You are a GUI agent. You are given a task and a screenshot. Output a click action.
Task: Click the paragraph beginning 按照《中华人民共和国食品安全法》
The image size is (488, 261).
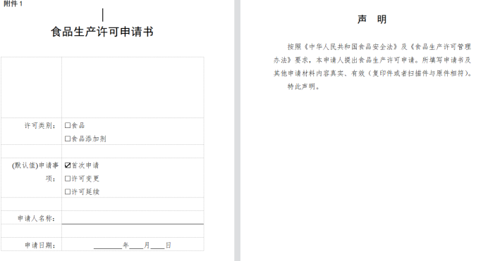(372, 60)
